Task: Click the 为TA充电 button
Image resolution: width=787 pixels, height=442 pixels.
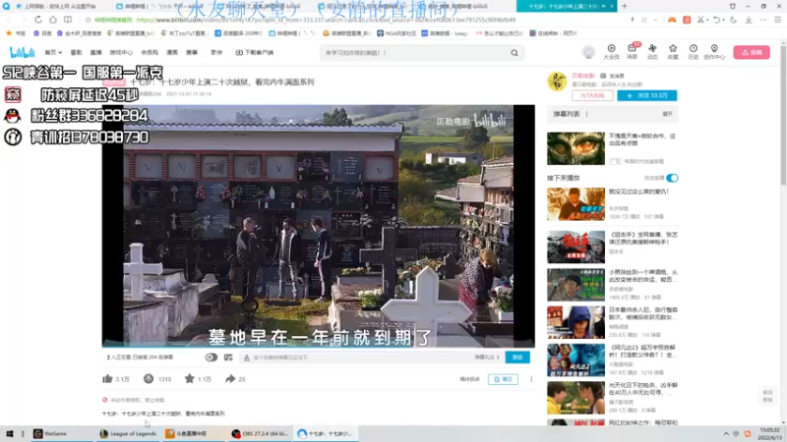Action: coord(592,95)
